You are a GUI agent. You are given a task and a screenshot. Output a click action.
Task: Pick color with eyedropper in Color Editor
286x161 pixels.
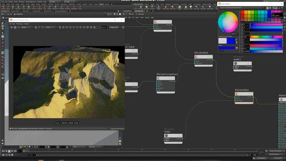pyautogui.click(x=236, y=40)
